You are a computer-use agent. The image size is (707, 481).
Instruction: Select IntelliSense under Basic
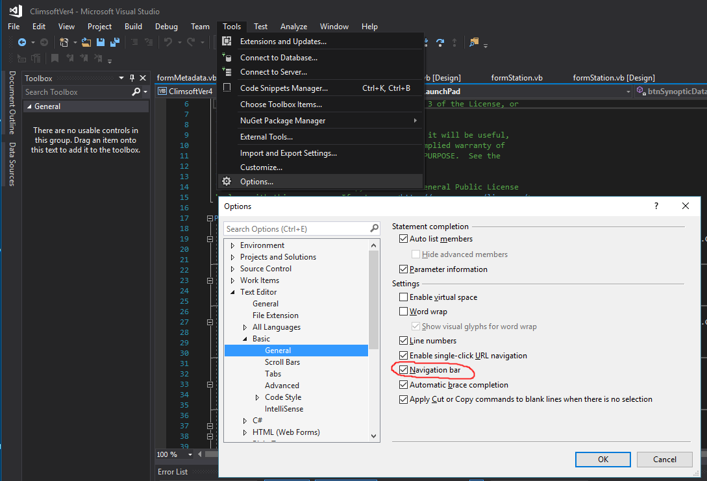(x=284, y=409)
